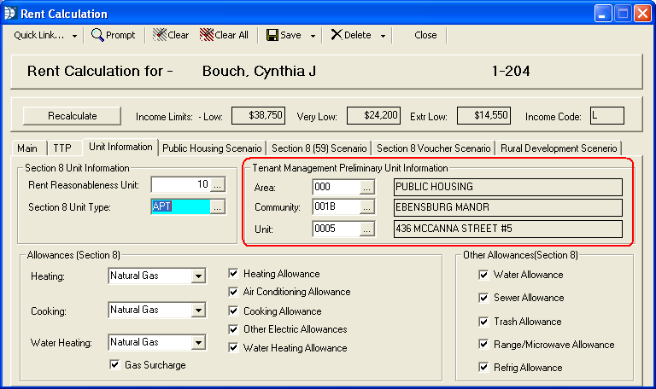Disable the Trash Allowance checkbox
Screen dimensions: 656x389
484,322
